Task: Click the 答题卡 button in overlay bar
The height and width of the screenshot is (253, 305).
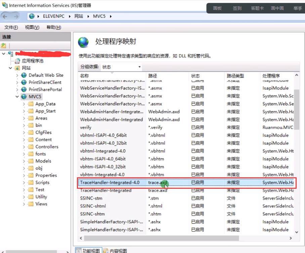Action: (x=257, y=8)
